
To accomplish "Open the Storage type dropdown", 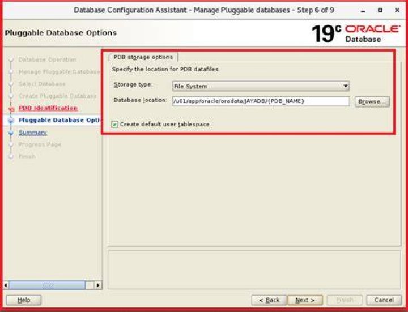I will tap(261, 86).
